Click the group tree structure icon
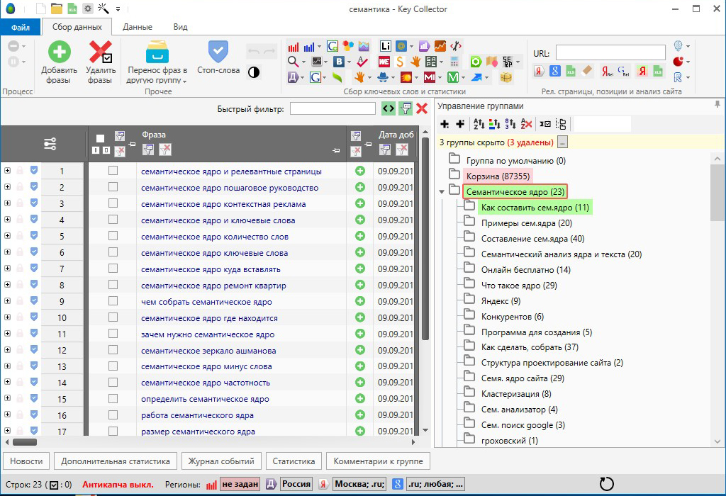Viewport: 726px width, 496px height. [x=562, y=124]
